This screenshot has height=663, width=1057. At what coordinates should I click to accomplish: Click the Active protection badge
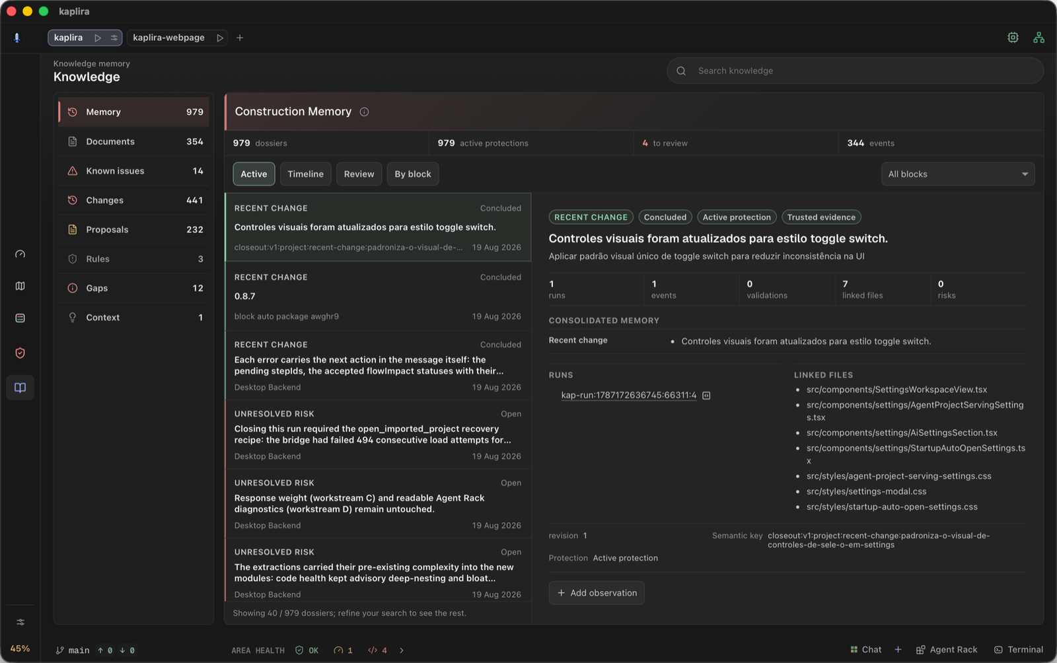[x=737, y=217]
